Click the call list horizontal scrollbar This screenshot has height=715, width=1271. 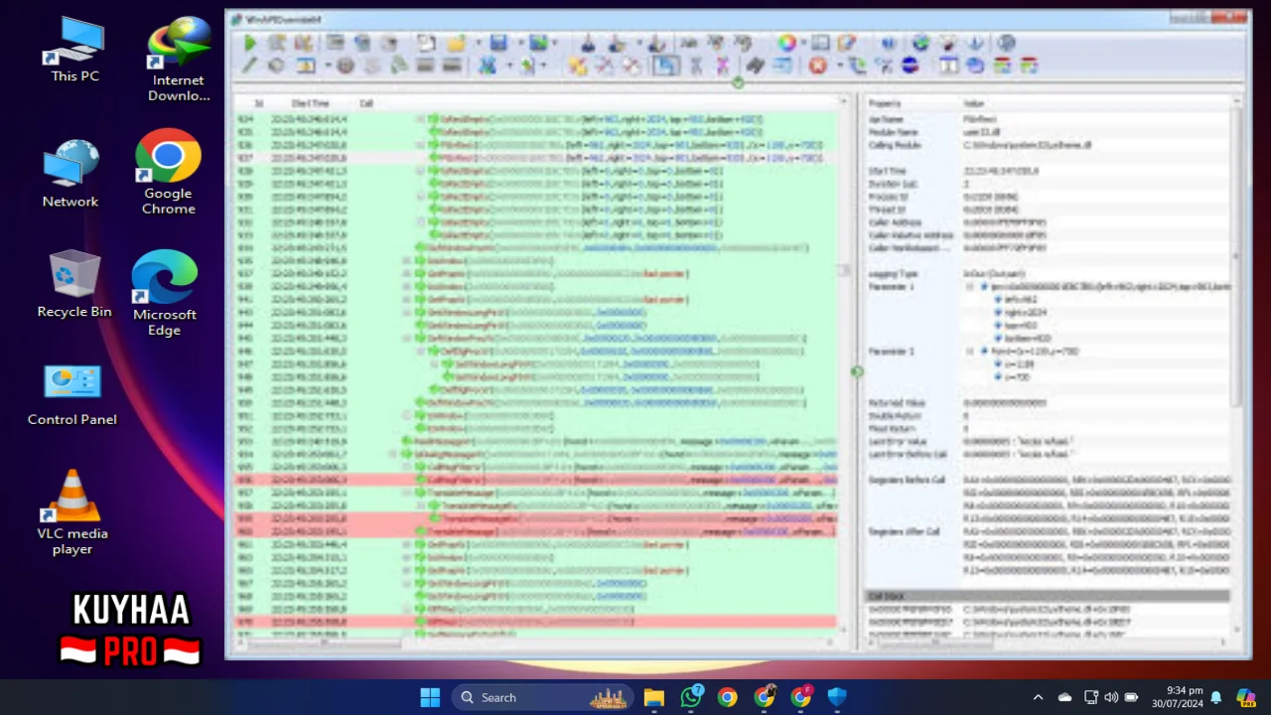click(x=536, y=643)
